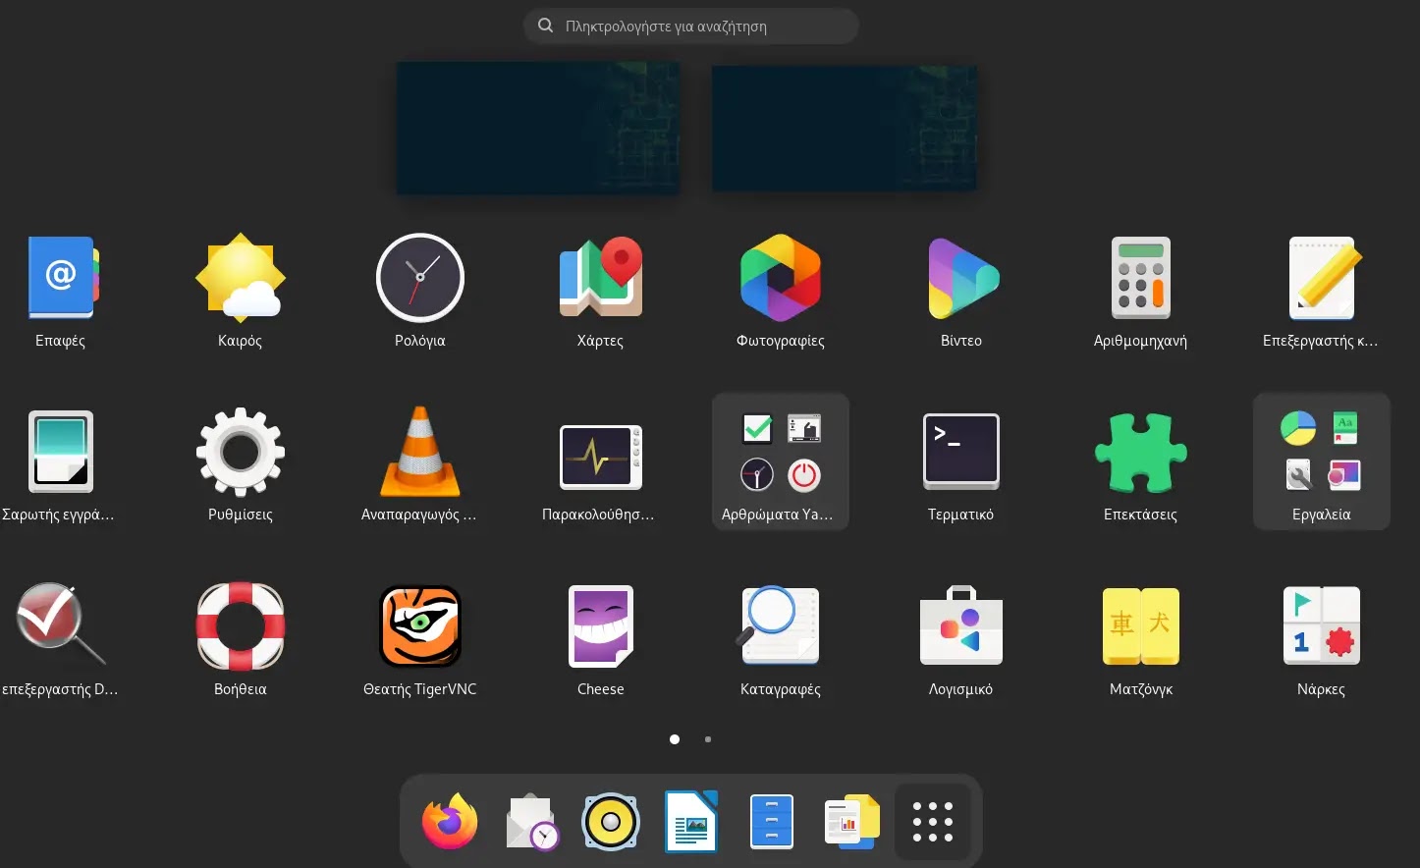Viewport: 1420px width, 868px height.
Task: Open LibreOffice Writer from the dock
Action: 691,821
